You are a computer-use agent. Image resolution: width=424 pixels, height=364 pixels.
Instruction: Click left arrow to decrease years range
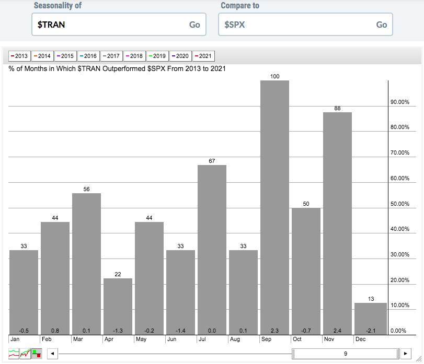tap(52, 354)
